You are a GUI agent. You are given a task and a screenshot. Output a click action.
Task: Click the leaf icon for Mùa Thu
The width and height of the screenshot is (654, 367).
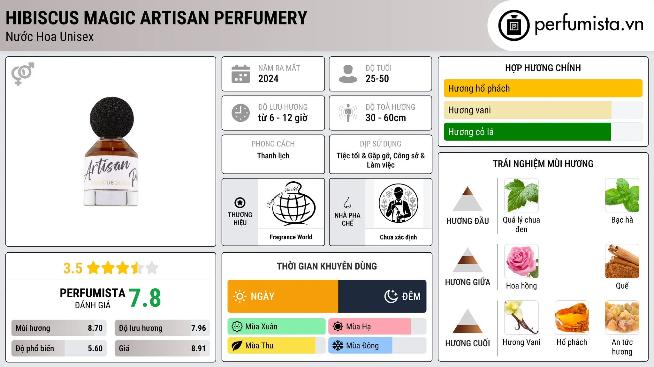click(x=237, y=346)
